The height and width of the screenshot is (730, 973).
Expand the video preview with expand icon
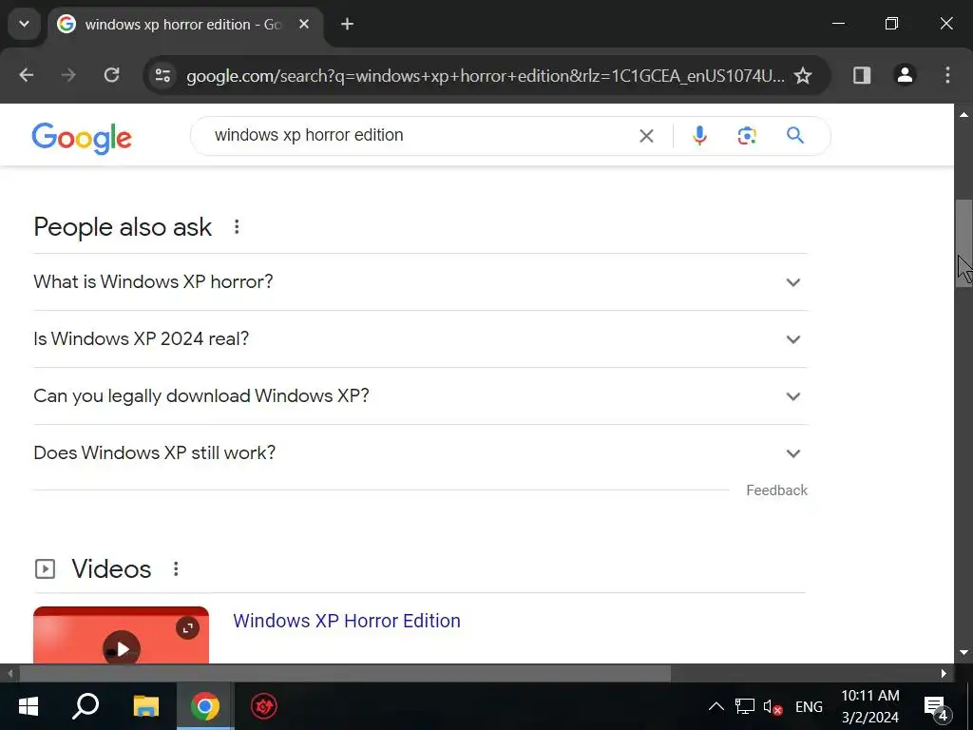pos(187,627)
